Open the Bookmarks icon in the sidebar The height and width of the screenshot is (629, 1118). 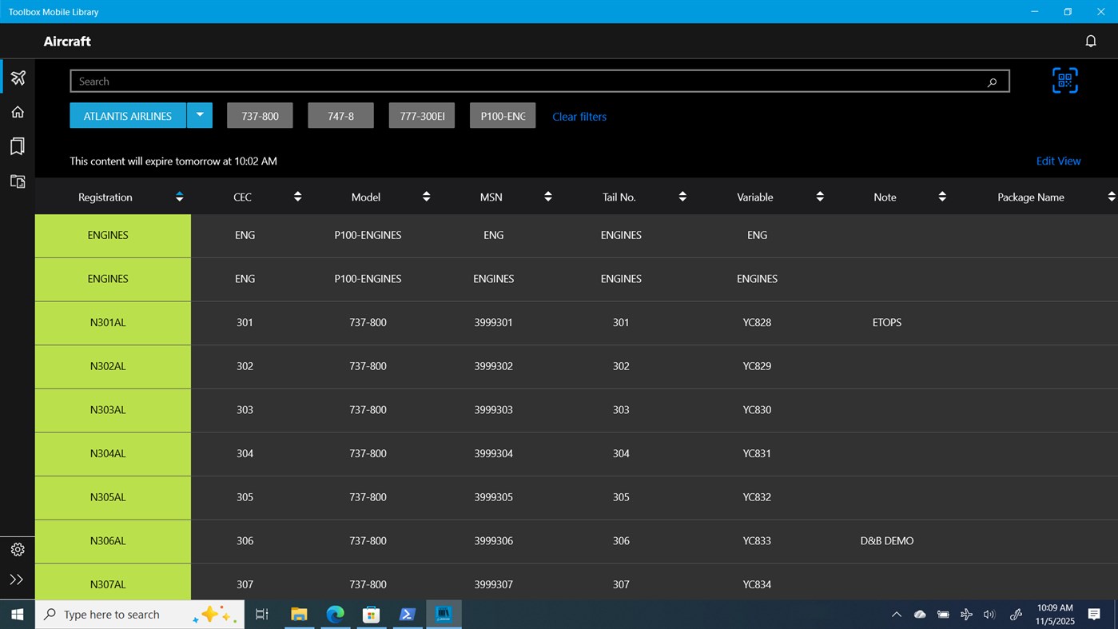coord(17,146)
